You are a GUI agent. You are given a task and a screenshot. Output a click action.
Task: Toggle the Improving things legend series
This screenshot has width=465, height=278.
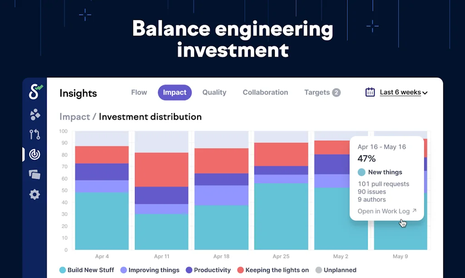[x=150, y=270]
